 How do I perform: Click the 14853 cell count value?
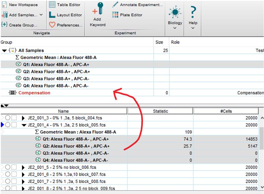(x=251, y=139)
